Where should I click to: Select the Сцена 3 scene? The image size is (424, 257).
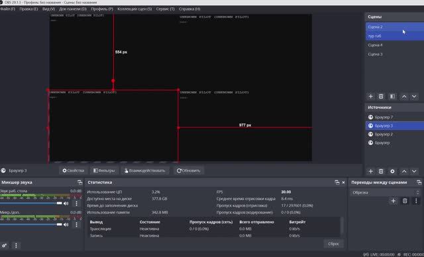click(395, 54)
